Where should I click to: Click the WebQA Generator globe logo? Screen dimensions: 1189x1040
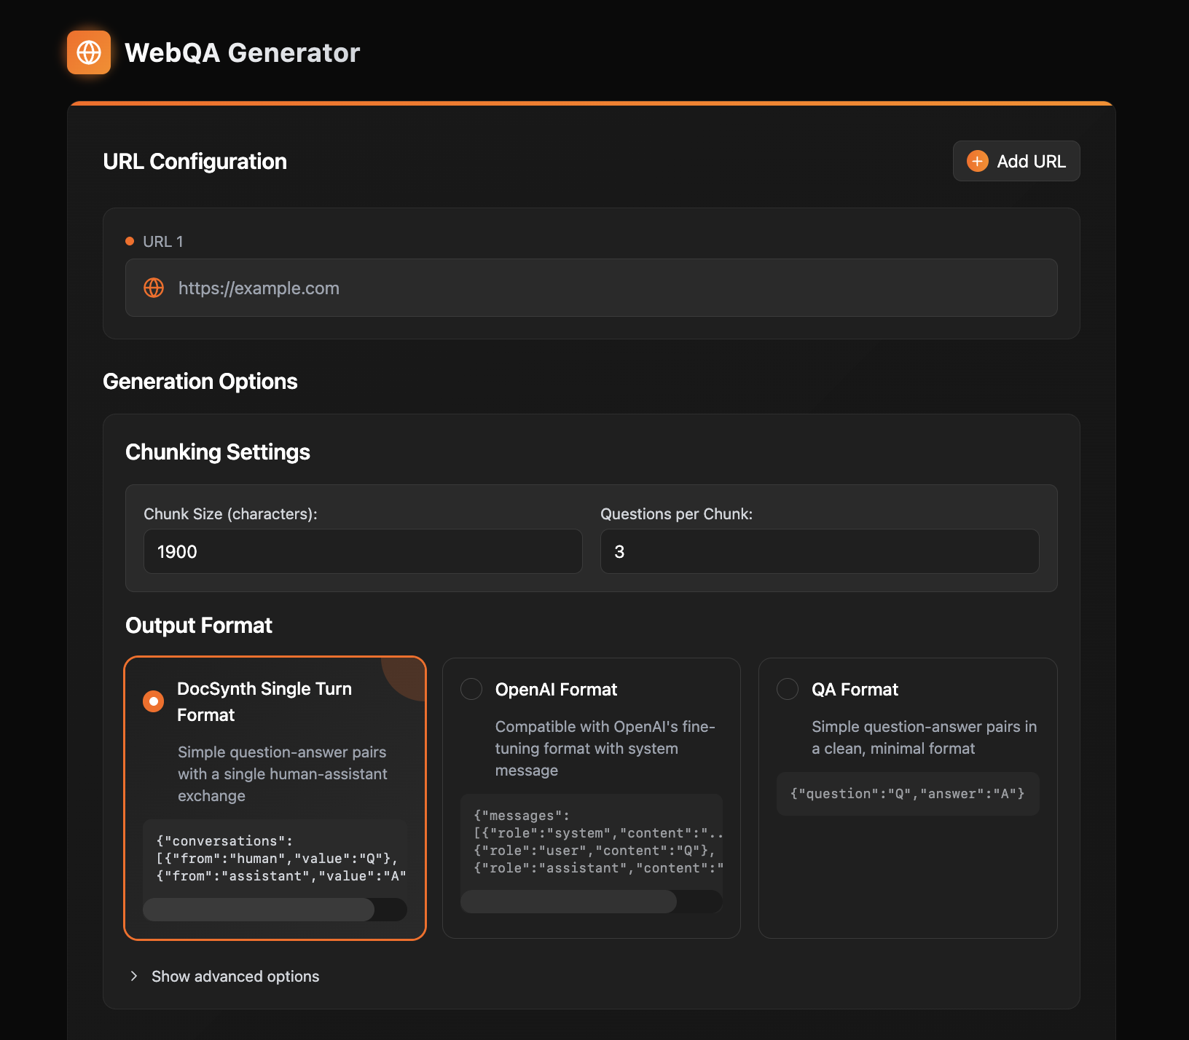pos(89,52)
